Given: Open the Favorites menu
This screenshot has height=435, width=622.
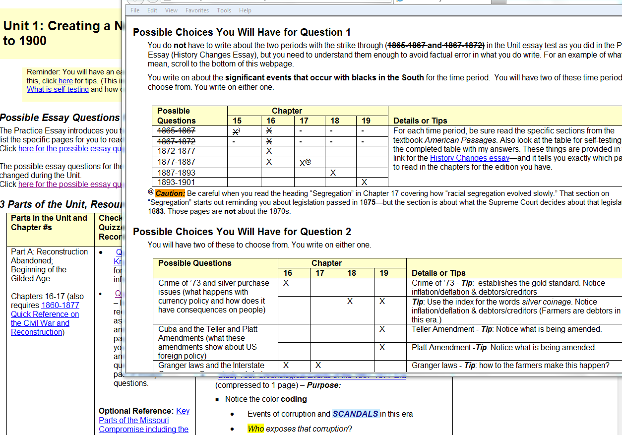Looking at the screenshot, I should click(x=197, y=10).
